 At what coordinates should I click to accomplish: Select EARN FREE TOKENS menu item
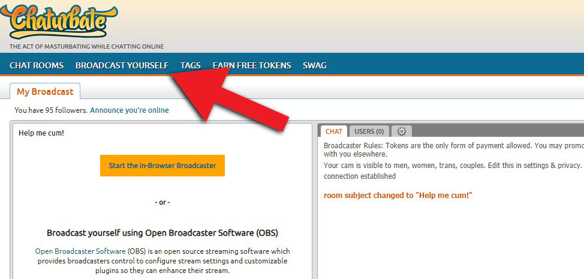pos(252,65)
